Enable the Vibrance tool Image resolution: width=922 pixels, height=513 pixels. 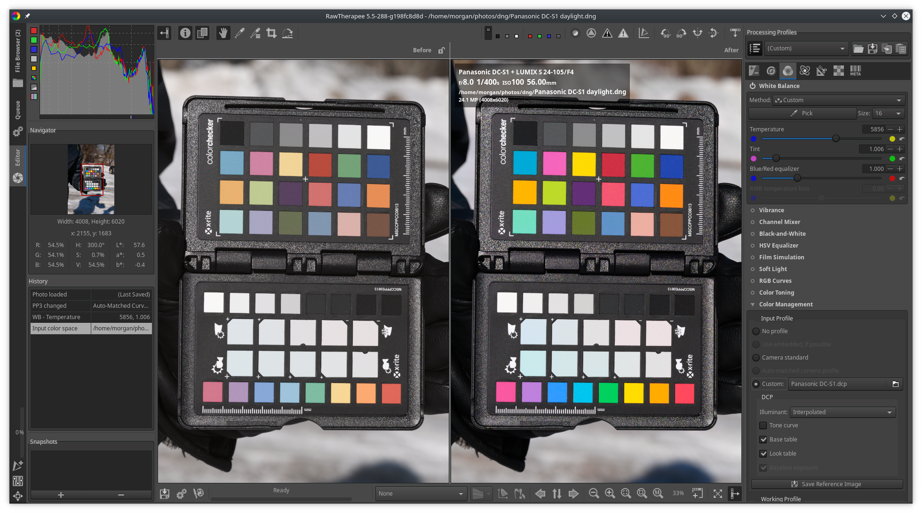[753, 210]
